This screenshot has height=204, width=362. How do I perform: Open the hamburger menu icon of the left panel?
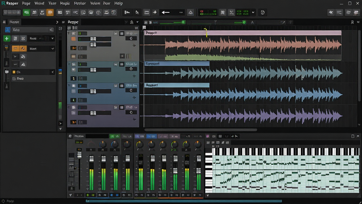(x=4, y=22)
